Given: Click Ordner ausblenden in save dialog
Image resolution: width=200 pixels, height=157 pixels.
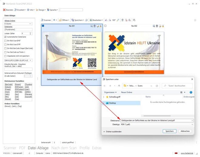Looking at the screenshot, I should coord(112,132).
